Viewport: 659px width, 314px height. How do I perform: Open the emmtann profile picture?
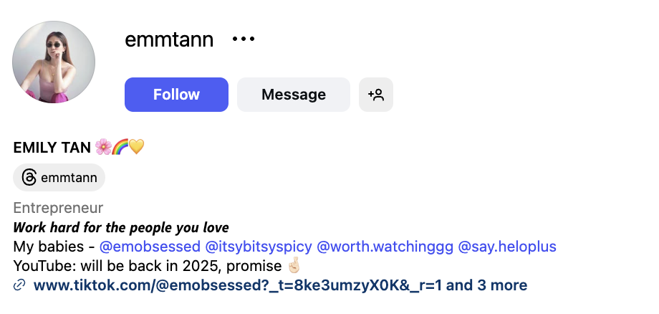click(x=54, y=62)
